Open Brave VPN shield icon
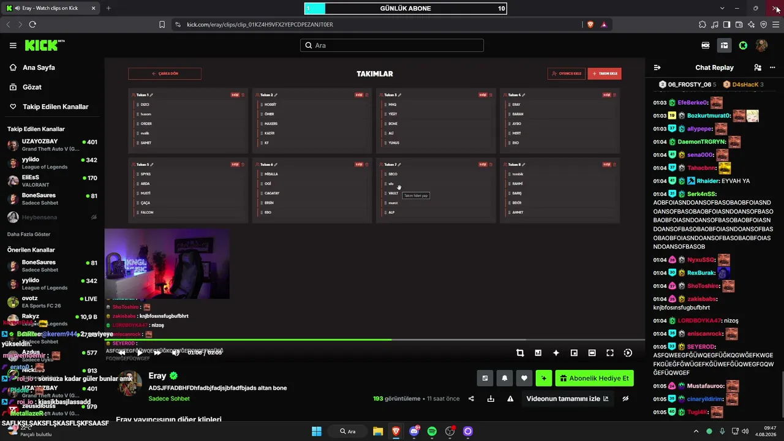 [764, 24]
